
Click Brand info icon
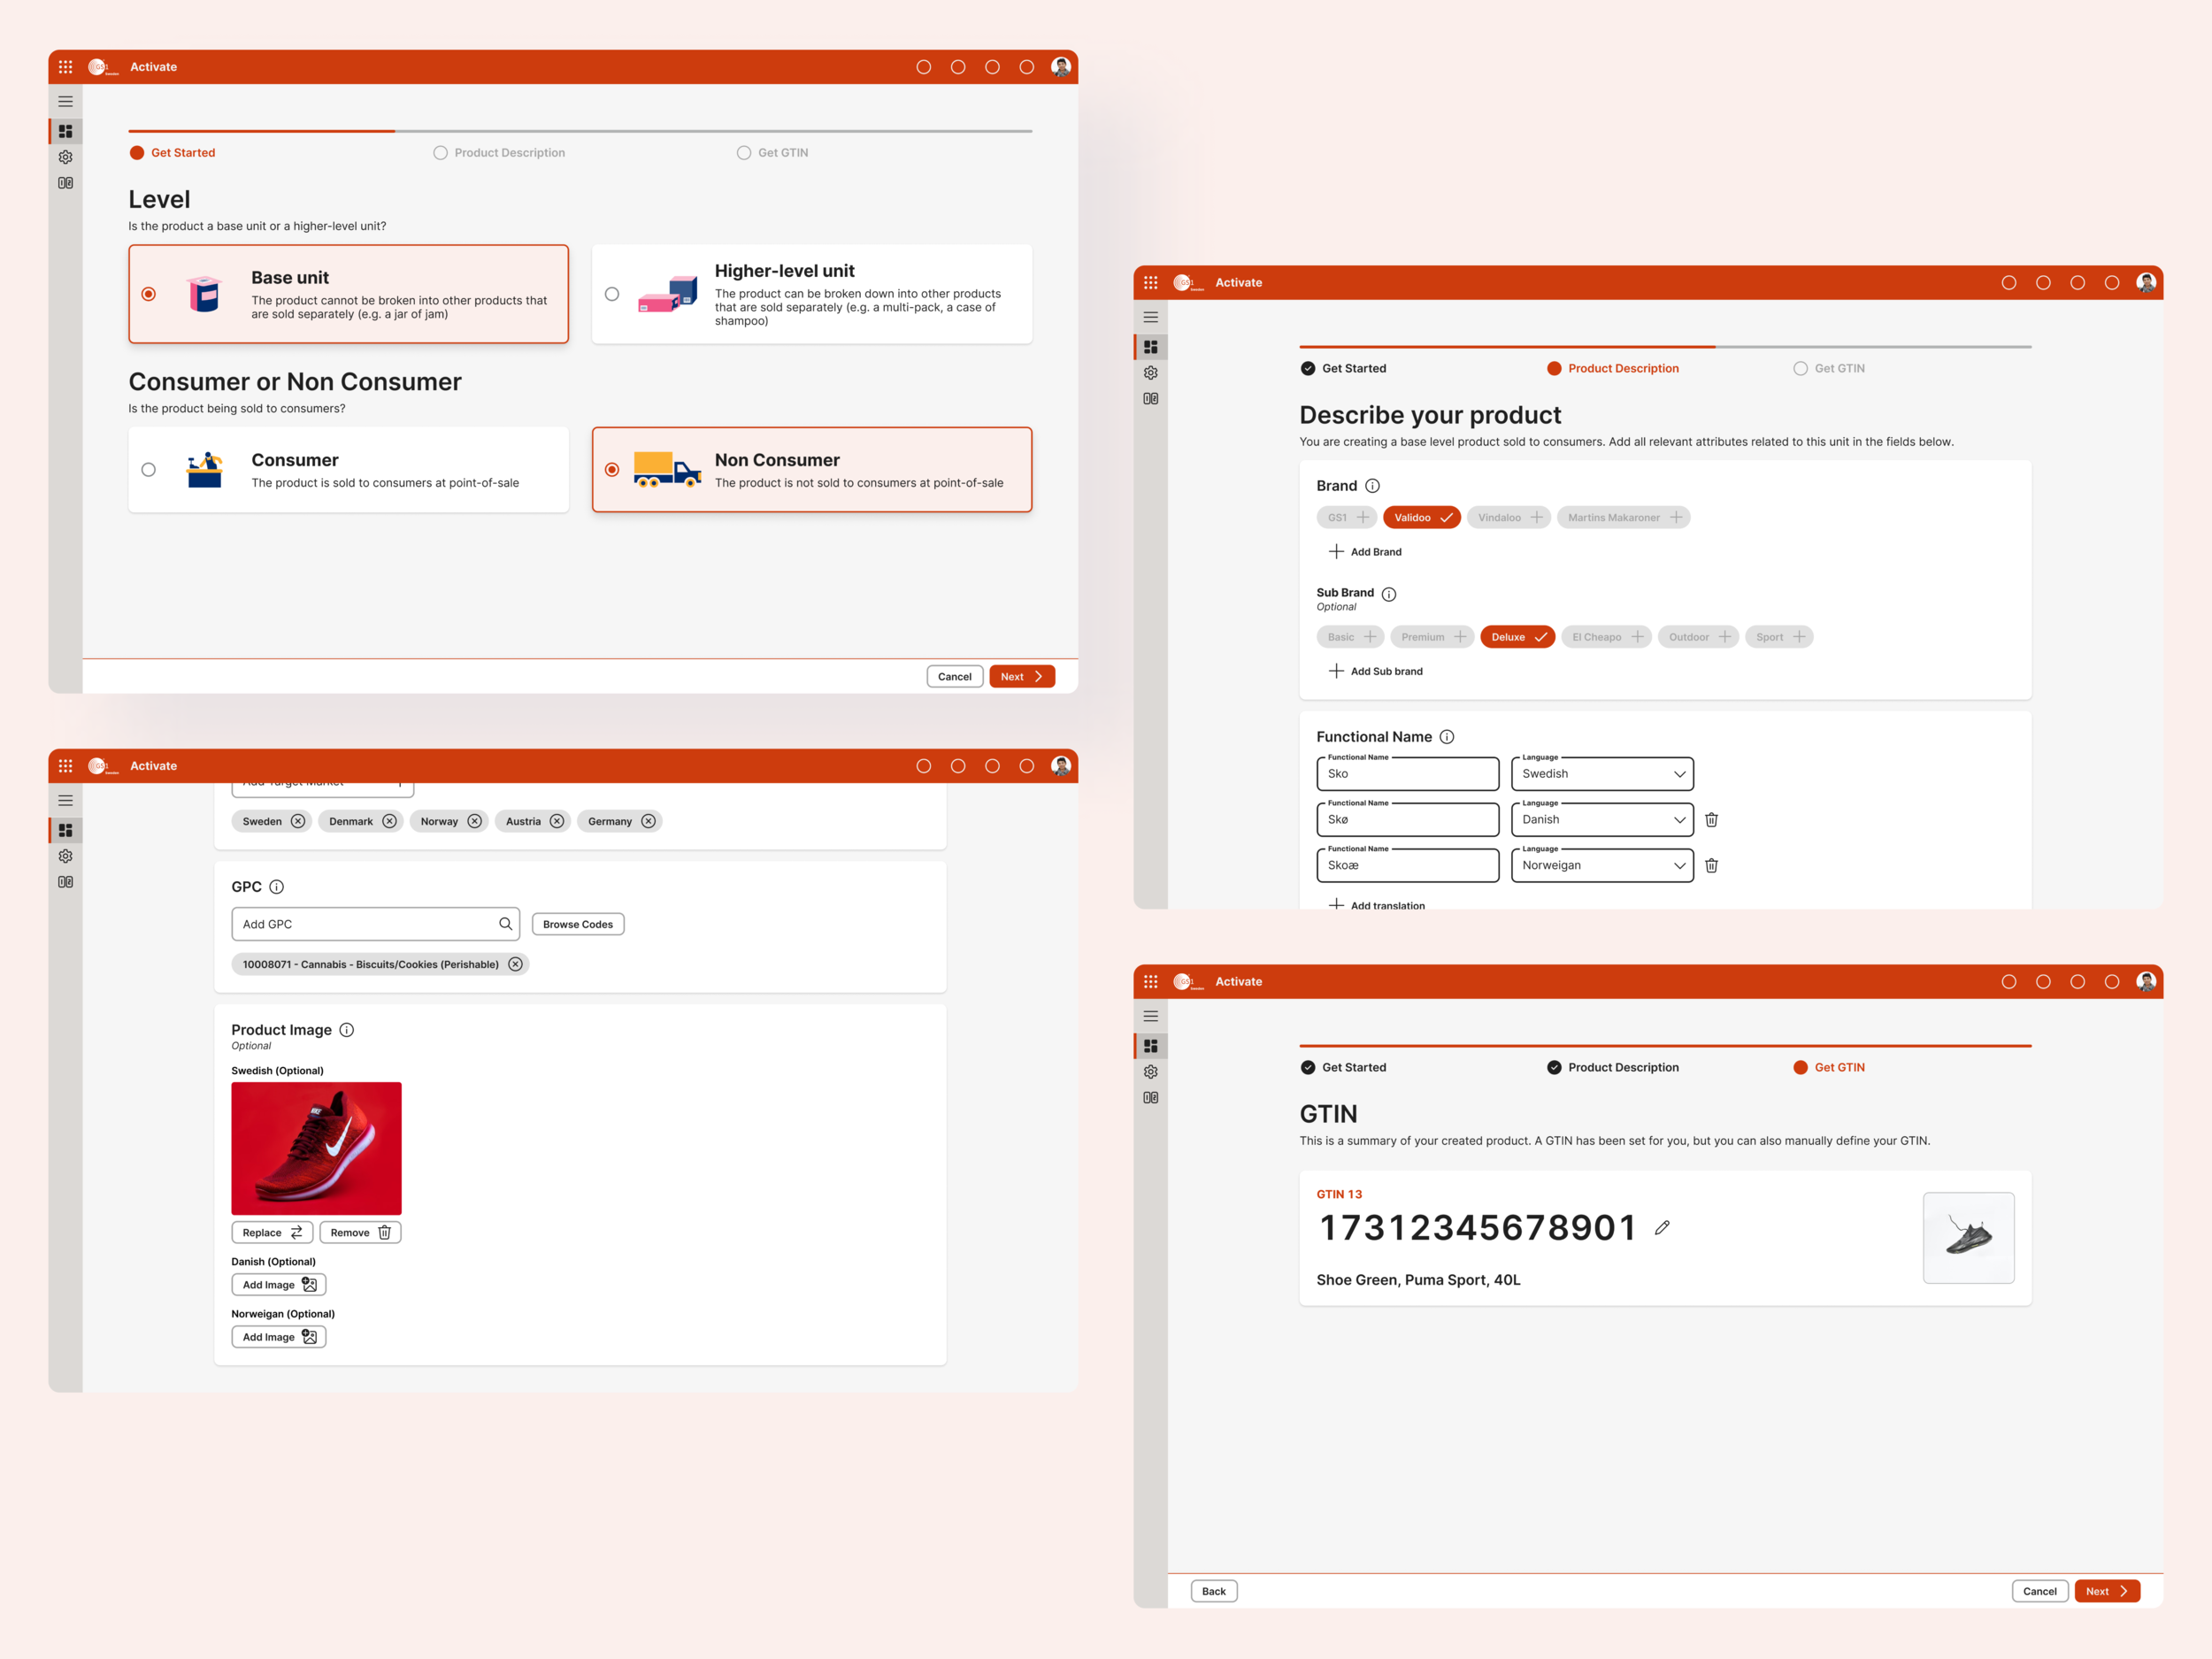pyautogui.click(x=1373, y=486)
